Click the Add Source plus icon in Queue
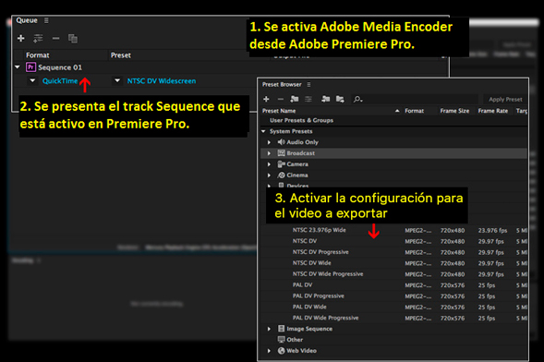544x362 pixels. point(21,38)
